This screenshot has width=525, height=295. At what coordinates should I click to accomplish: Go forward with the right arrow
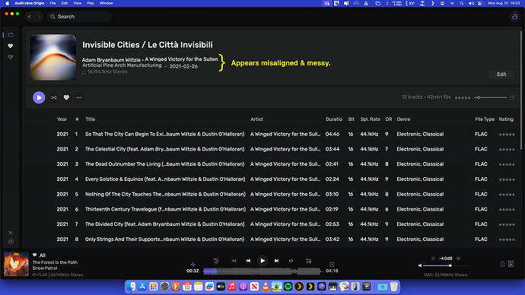(39, 17)
